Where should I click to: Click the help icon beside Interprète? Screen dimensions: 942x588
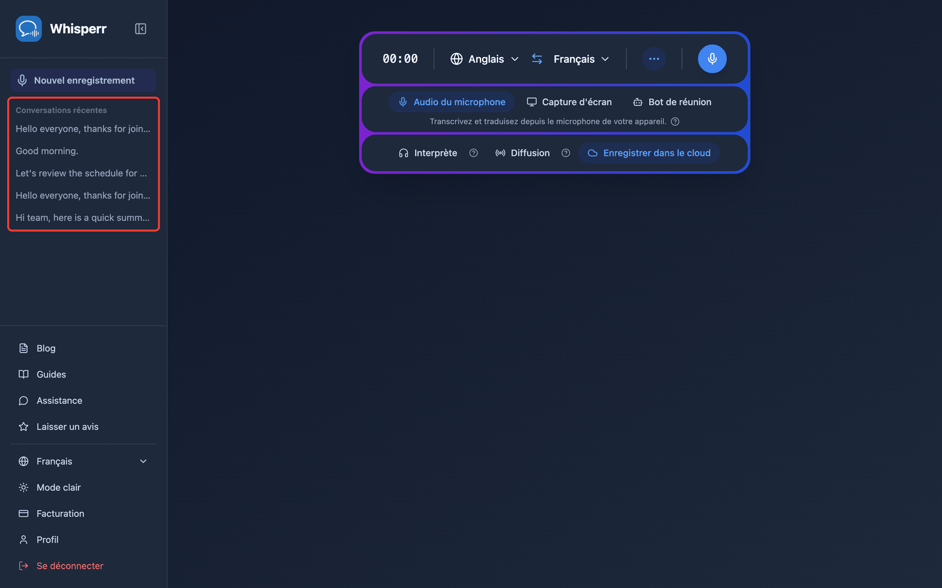tap(473, 153)
